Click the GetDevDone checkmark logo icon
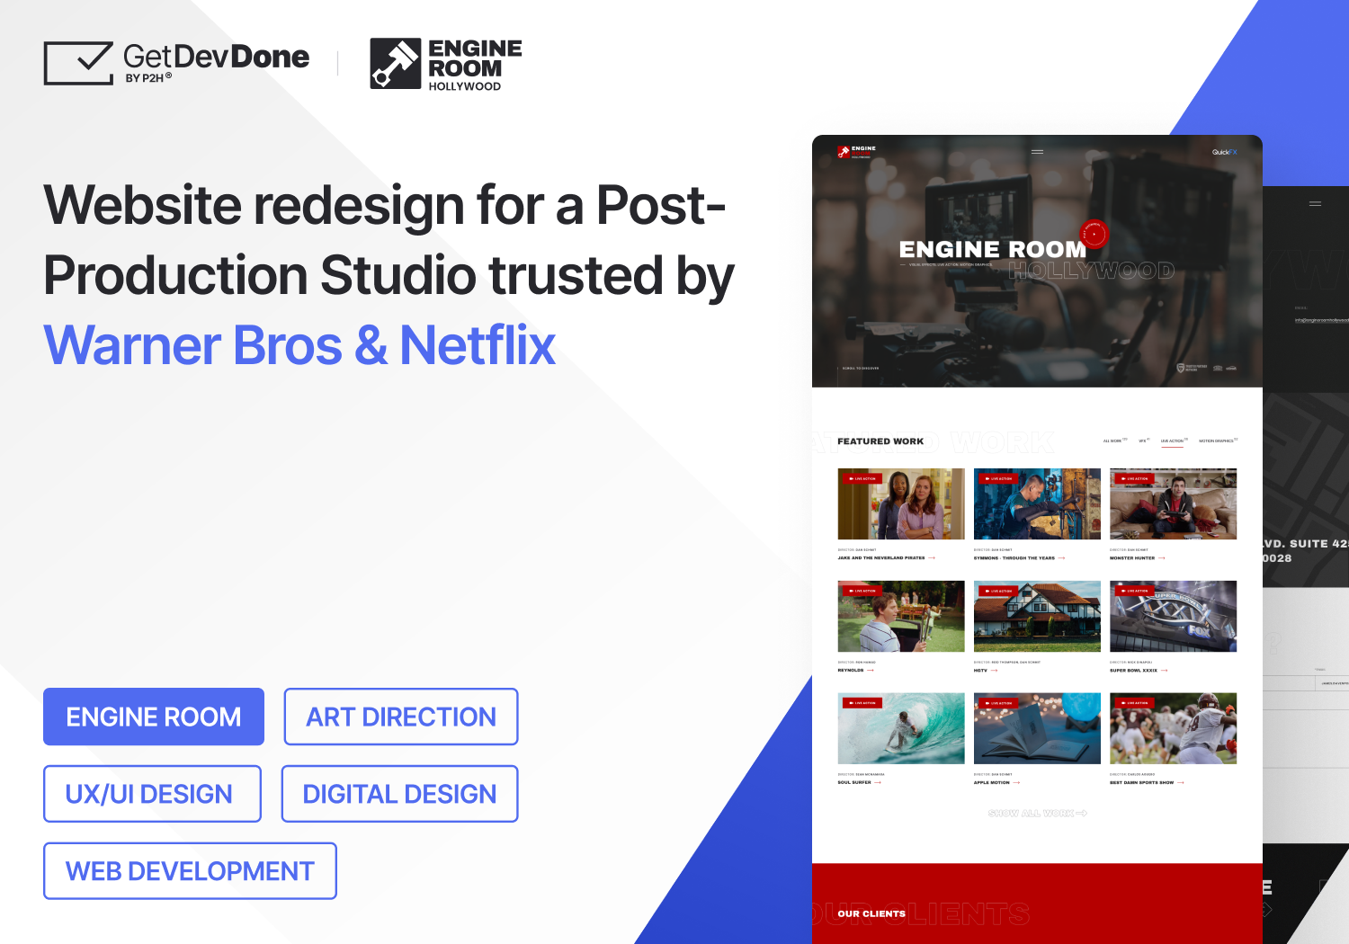This screenshot has height=944, width=1349. pos(79,63)
